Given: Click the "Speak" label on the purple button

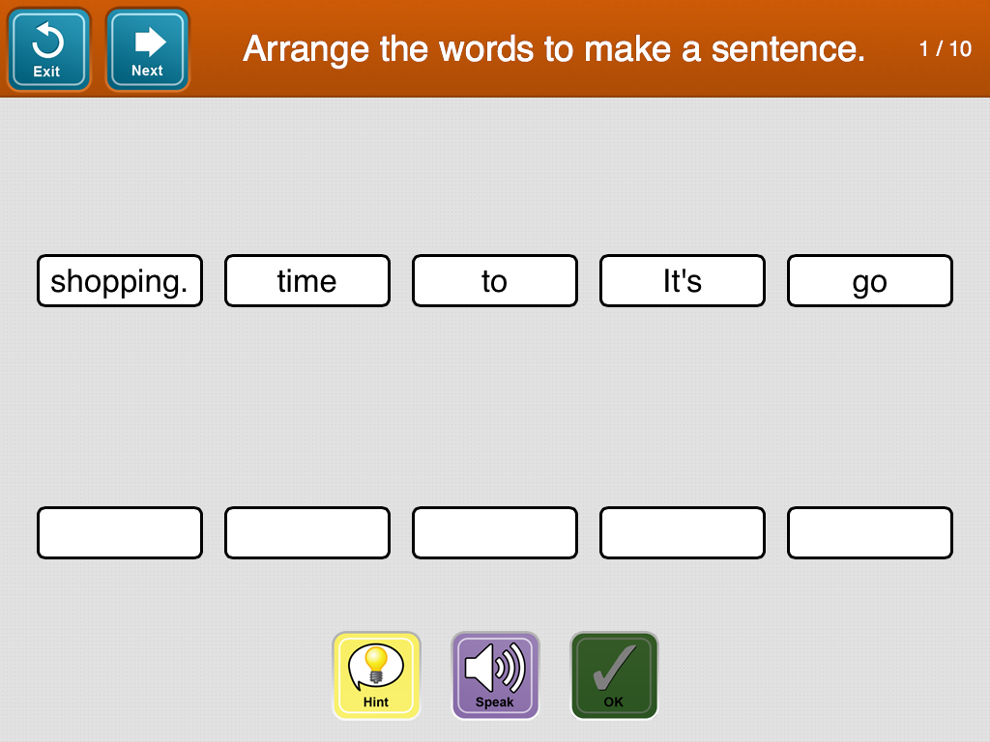Looking at the screenshot, I should (x=494, y=702).
